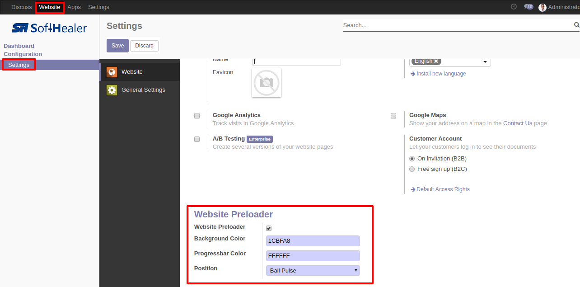
Task: Click the Configuration sidebar heading
Action: point(23,54)
